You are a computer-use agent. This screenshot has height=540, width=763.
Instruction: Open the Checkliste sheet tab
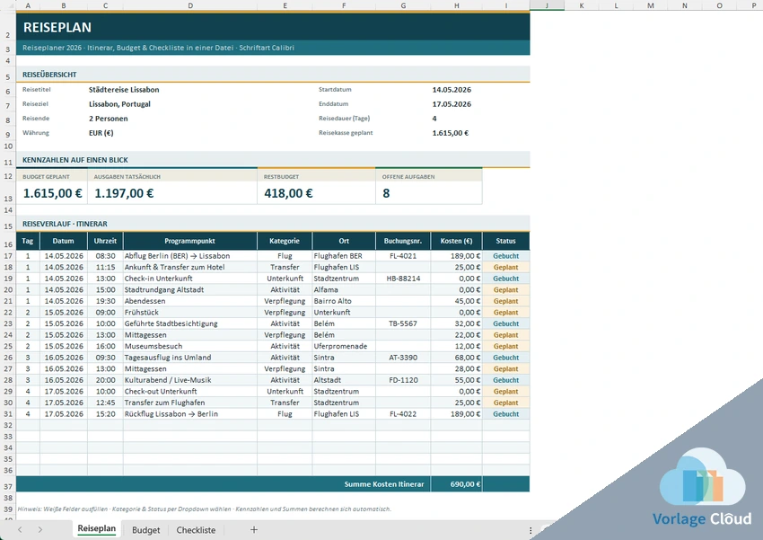tap(196, 530)
